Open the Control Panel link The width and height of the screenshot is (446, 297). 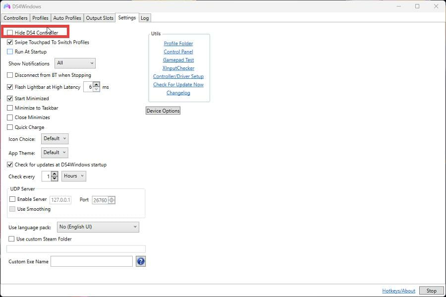[x=178, y=52]
